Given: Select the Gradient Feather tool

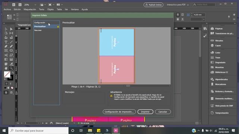Looking at the screenshot, I should point(11,60).
